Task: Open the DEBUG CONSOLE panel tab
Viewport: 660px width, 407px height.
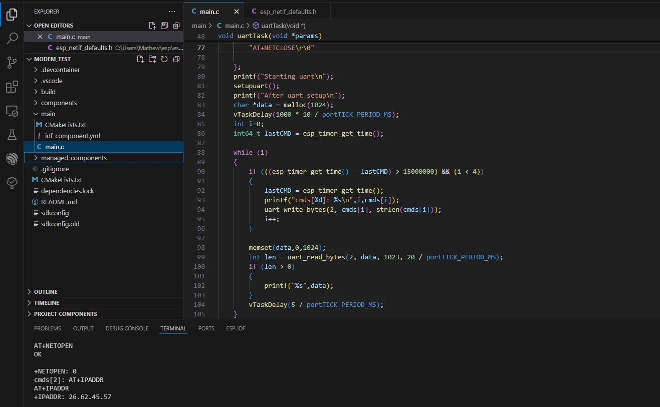Action: [x=127, y=328]
